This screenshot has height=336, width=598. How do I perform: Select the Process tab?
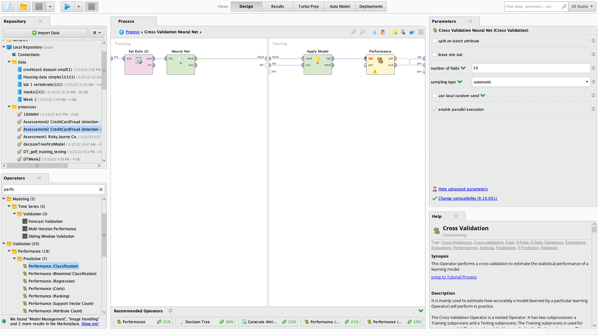pos(134,21)
